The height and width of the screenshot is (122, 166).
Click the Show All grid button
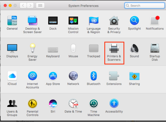click(40, 5)
